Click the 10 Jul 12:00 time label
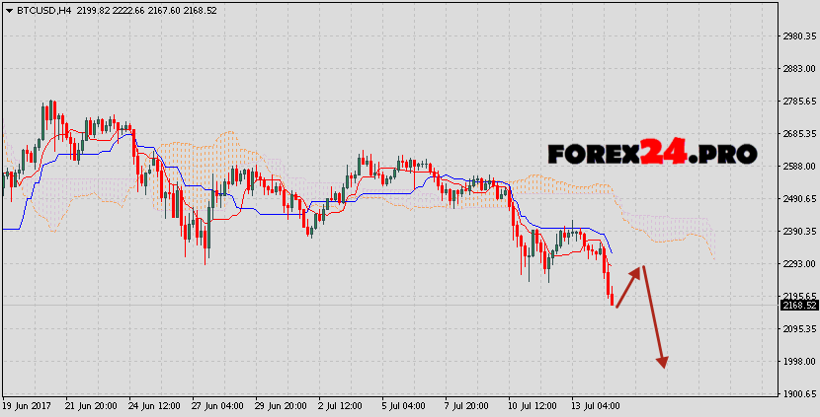This screenshot has width=820, height=417. [x=534, y=406]
